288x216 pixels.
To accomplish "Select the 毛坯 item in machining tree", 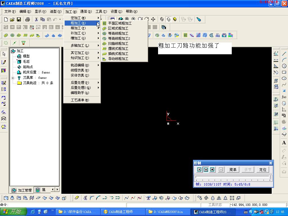I will [x=26, y=62].
